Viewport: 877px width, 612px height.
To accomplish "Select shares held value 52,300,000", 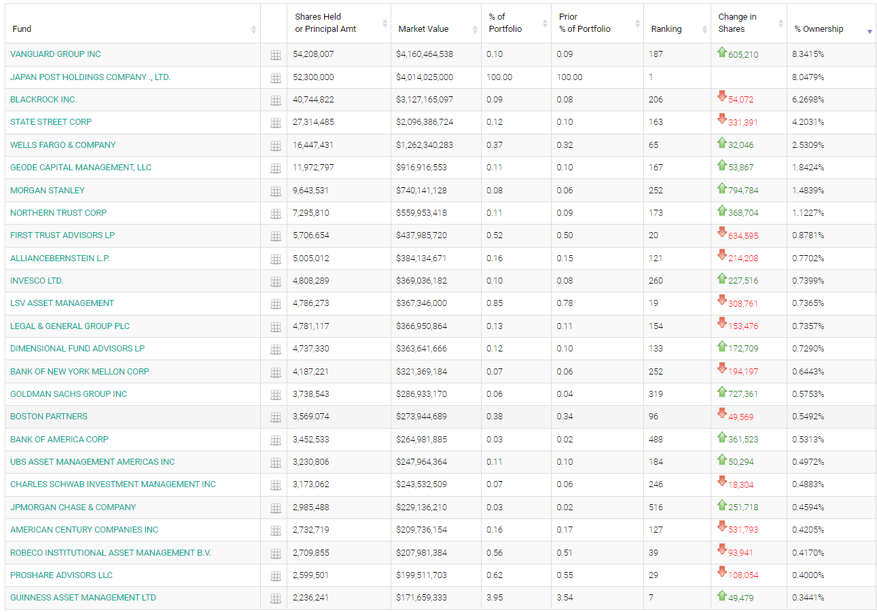I will [x=313, y=77].
